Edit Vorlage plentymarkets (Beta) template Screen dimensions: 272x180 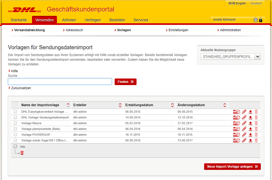244,129
